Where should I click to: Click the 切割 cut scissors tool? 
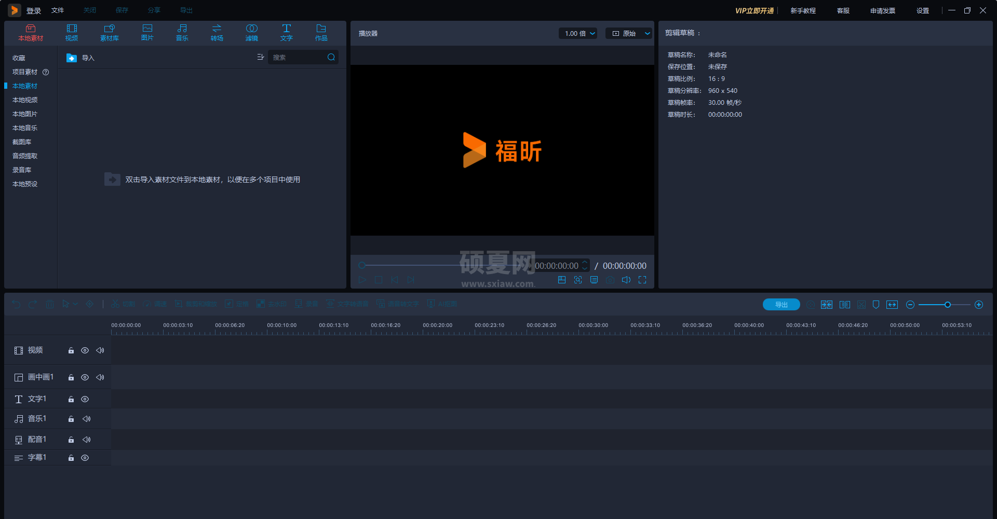tap(123, 304)
